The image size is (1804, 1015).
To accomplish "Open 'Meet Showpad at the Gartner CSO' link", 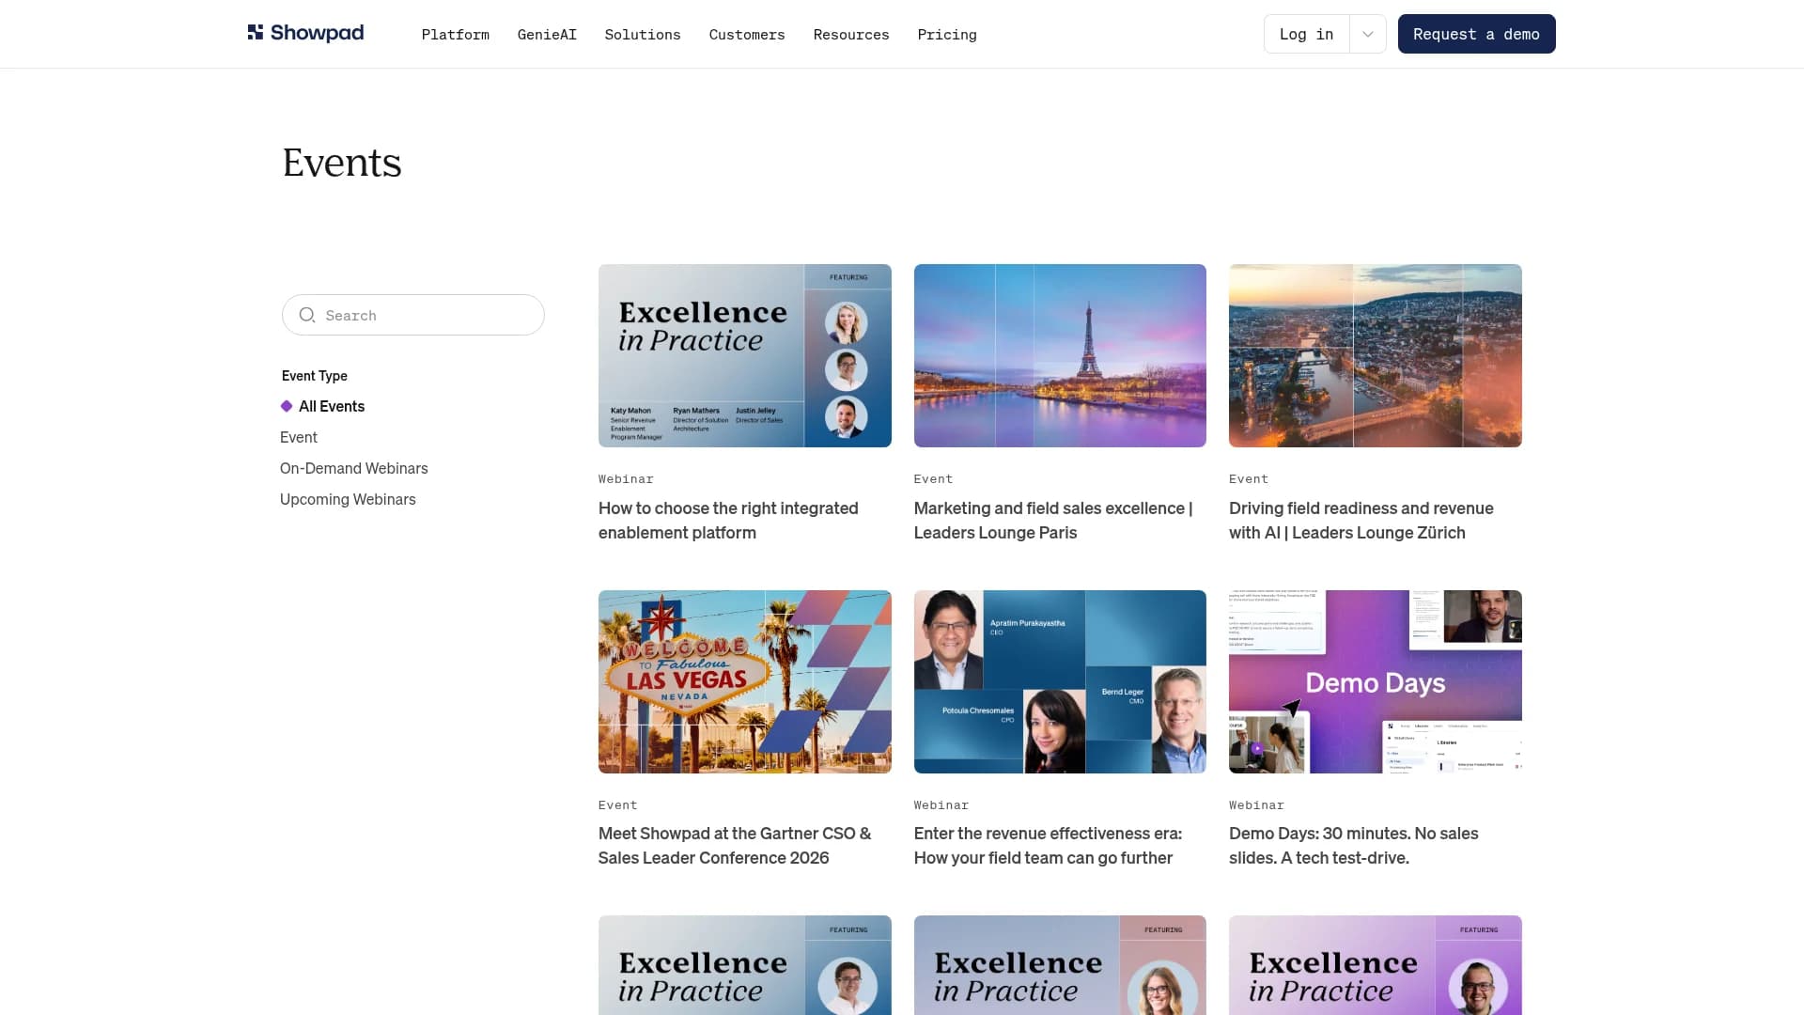I will pos(735,846).
